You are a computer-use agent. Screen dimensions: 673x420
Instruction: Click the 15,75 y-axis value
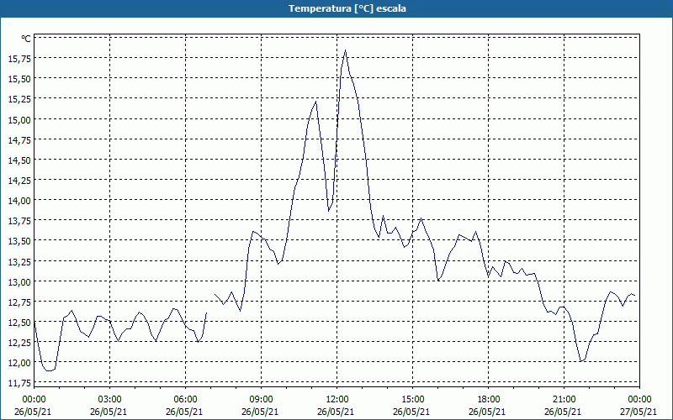coord(19,59)
